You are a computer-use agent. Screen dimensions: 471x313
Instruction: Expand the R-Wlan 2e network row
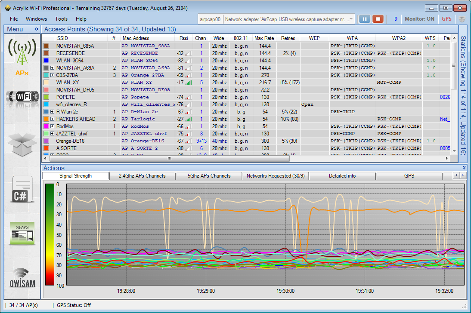coord(52,112)
